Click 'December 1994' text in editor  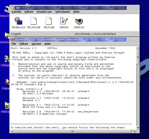(105, 48)
